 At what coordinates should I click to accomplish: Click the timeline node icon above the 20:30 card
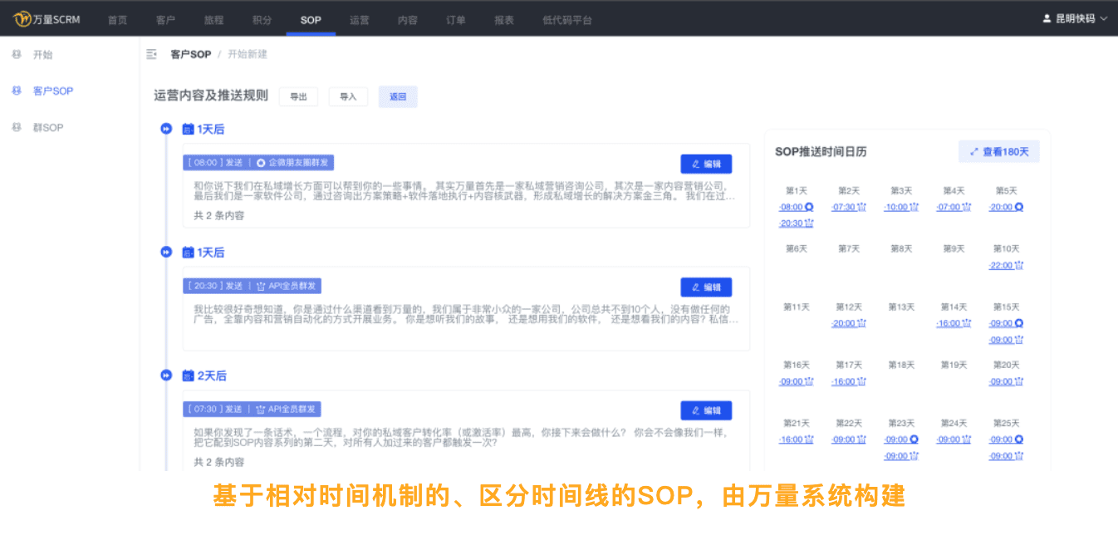tap(166, 252)
